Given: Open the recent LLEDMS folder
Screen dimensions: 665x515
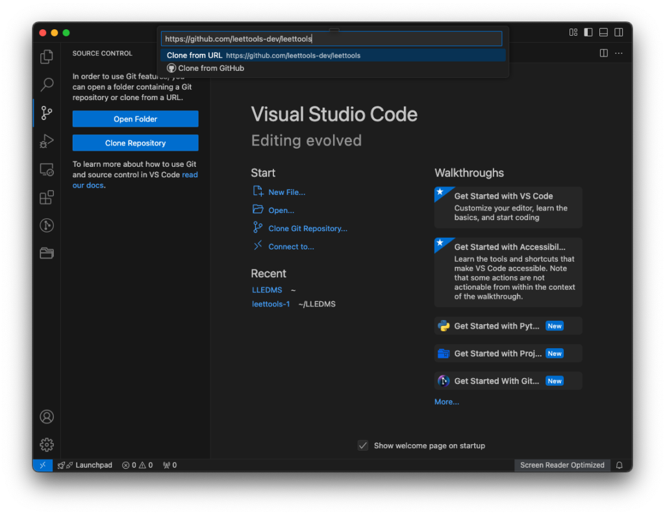Looking at the screenshot, I should 267,290.
